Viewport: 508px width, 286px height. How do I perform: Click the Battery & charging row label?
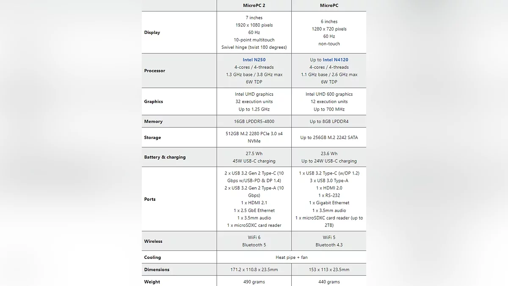click(165, 157)
